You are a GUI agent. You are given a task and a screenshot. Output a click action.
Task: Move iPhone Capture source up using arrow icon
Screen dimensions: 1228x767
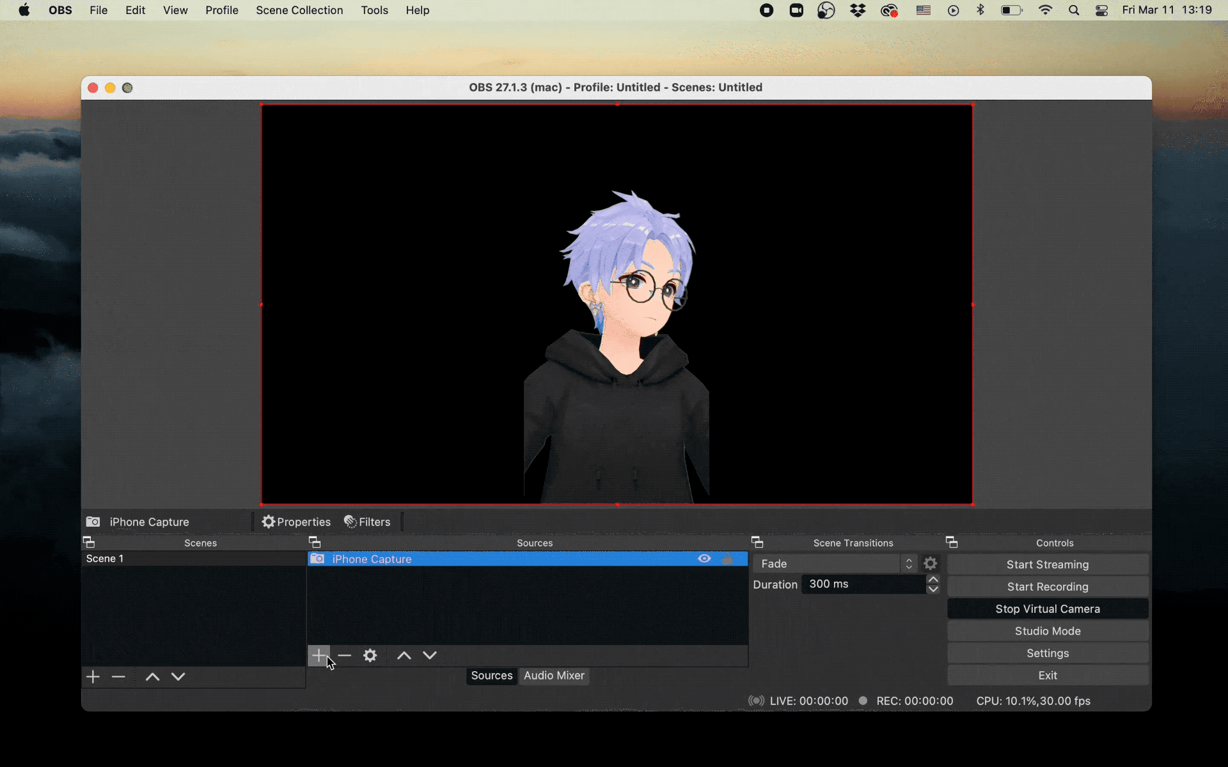point(404,655)
